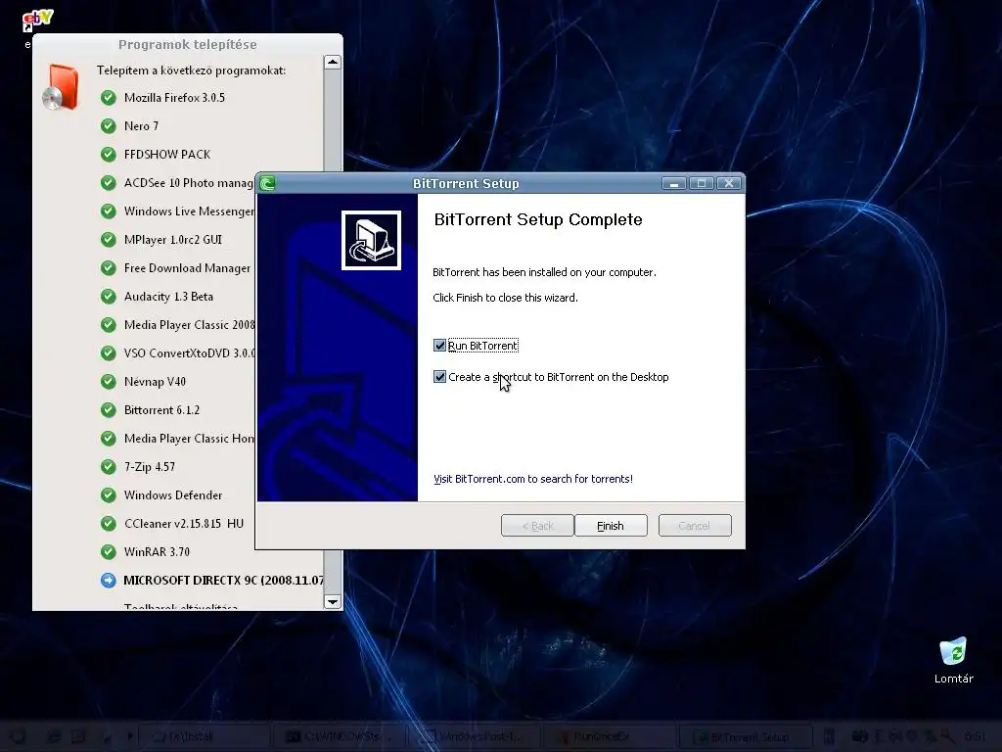
Task: Click the check icon beside Media Player Classic Hom
Action: 108,439
